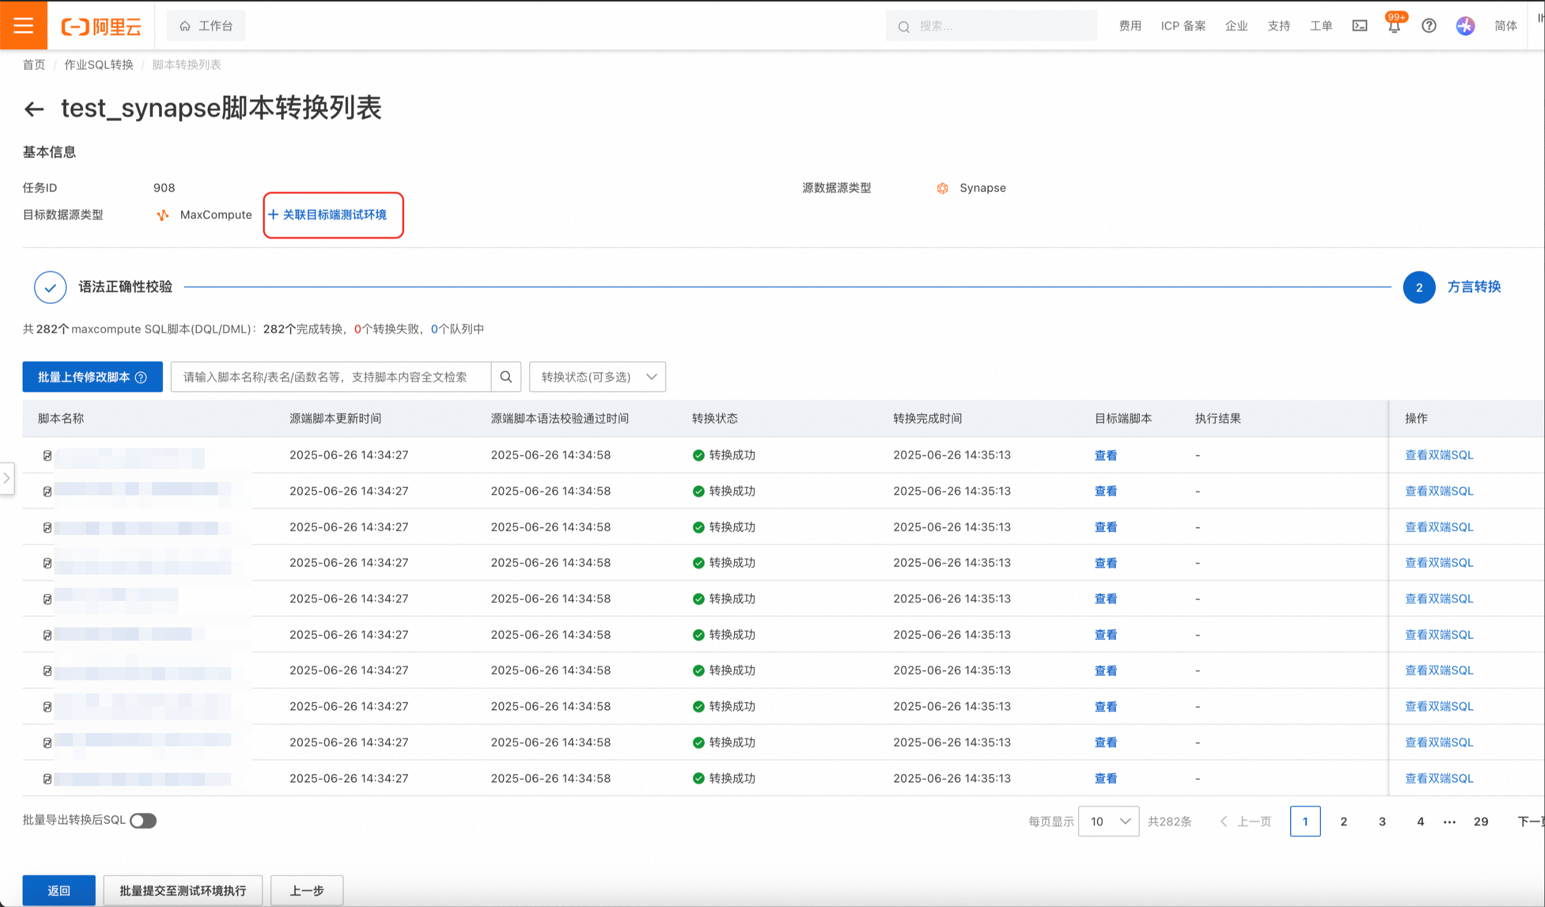Go to page 3
1545x907 pixels.
(x=1382, y=821)
